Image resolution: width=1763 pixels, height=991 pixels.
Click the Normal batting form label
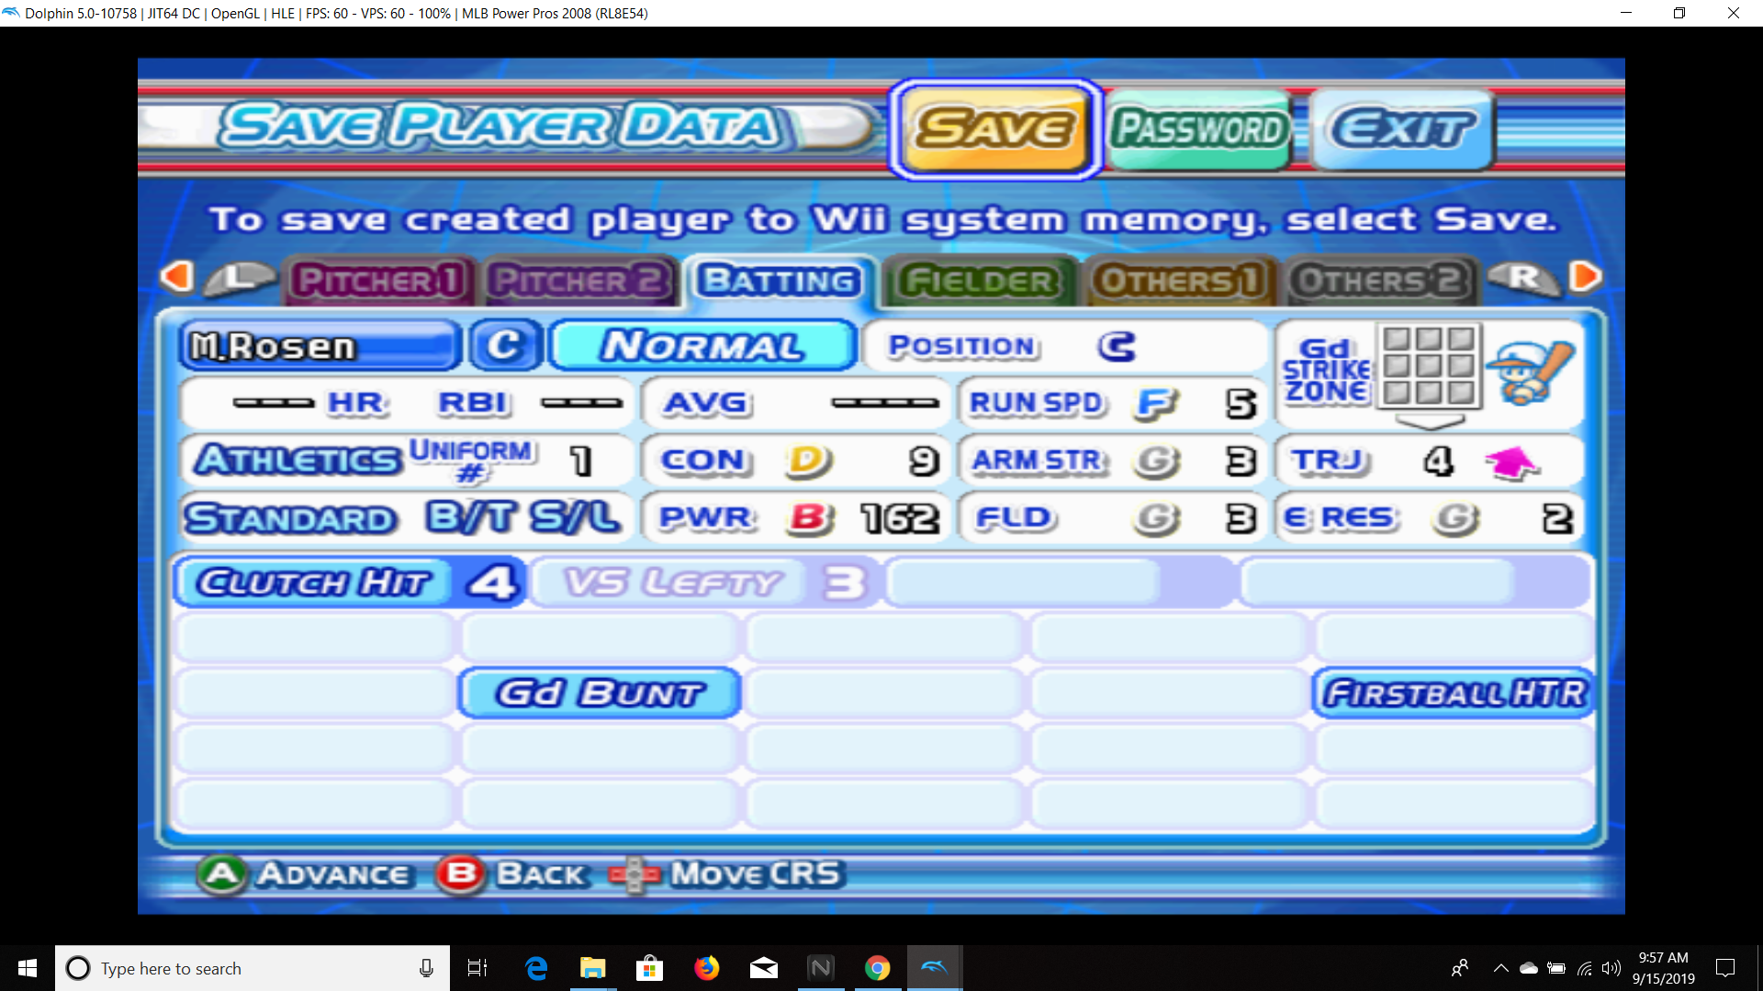click(702, 346)
